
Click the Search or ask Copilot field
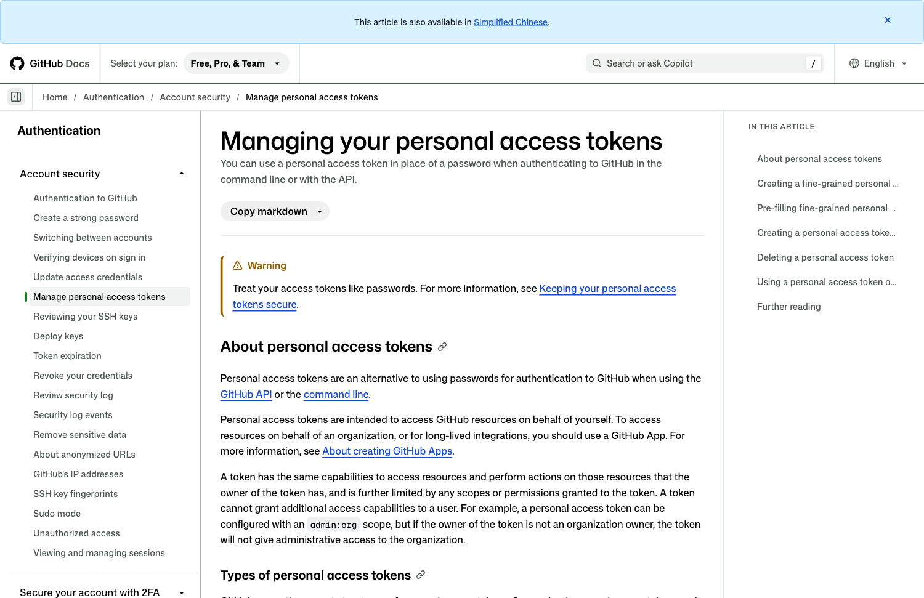705,63
